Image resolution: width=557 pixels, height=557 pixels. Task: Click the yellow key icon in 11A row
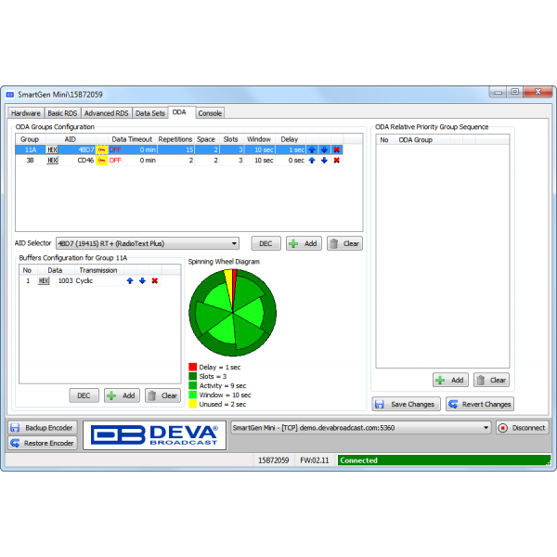tap(101, 149)
